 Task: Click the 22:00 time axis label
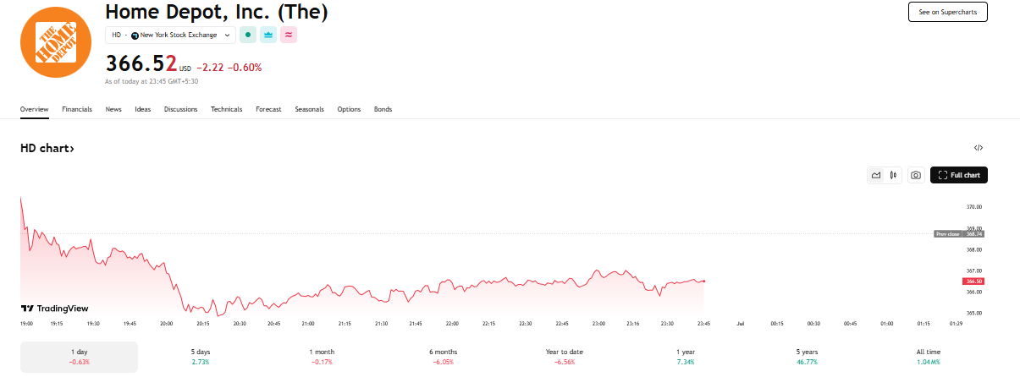click(453, 324)
